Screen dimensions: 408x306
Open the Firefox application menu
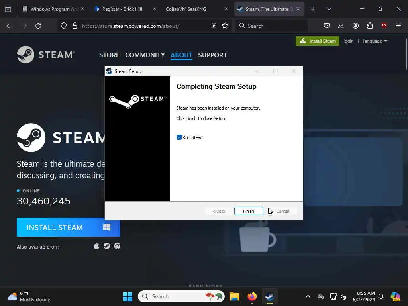tap(398, 25)
